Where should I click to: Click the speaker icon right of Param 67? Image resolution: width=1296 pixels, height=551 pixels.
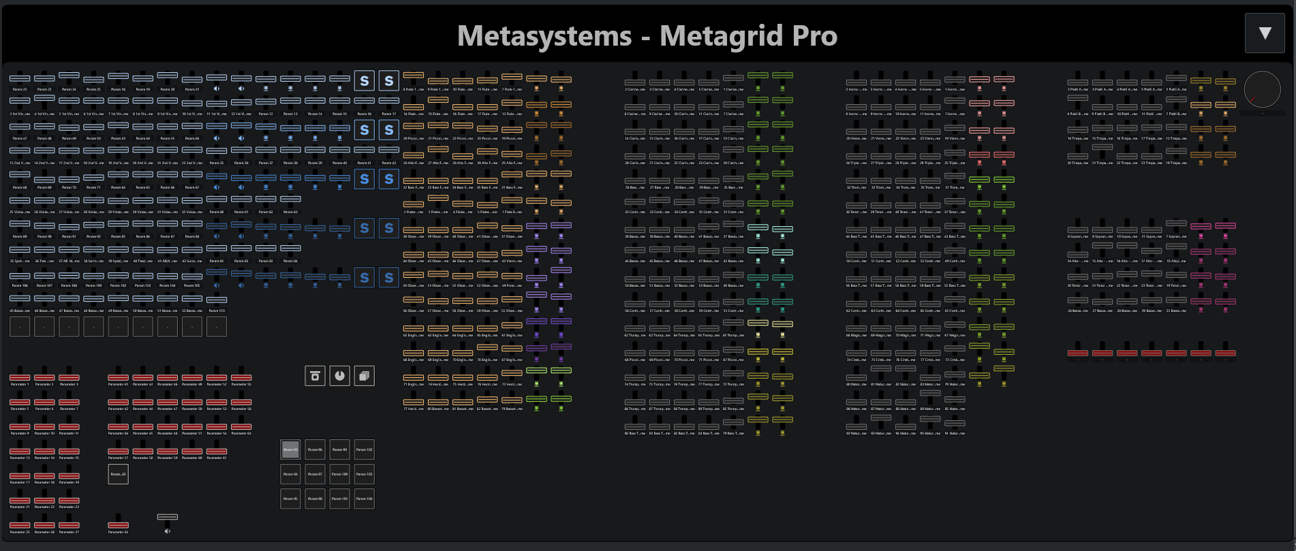coord(217,187)
